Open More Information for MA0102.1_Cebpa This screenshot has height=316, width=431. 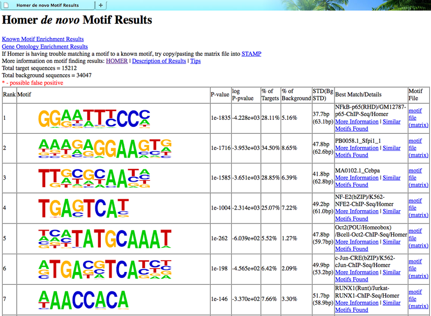click(357, 178)
